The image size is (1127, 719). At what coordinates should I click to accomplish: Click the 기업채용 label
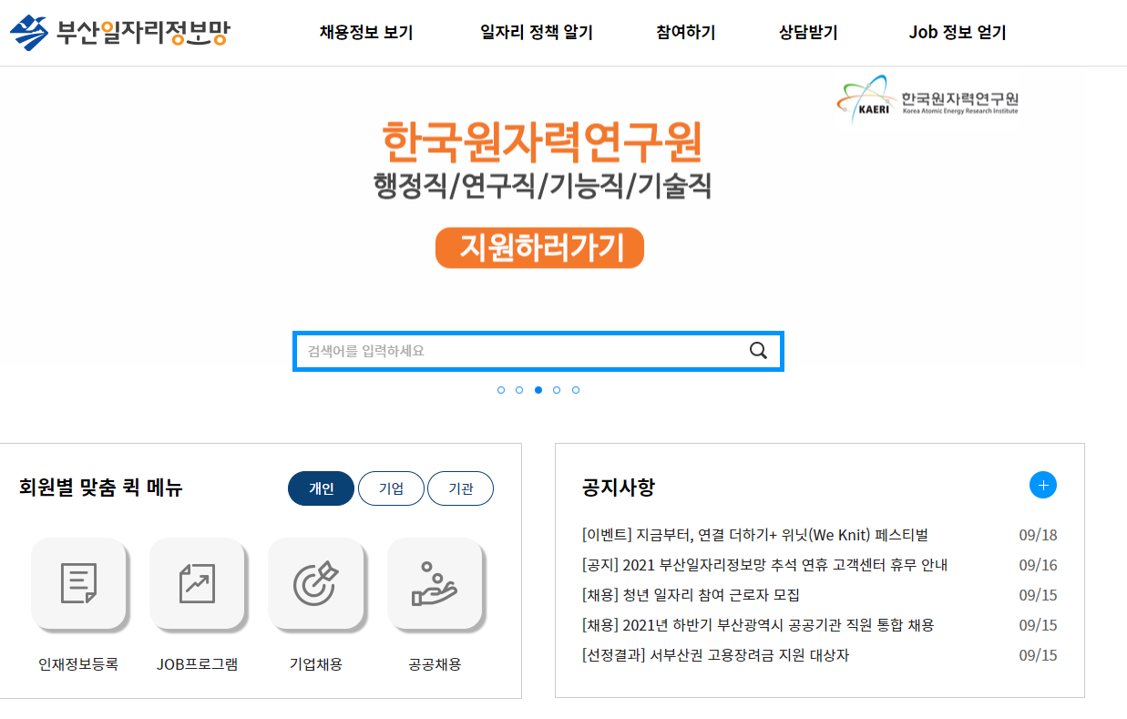[316, 664]
